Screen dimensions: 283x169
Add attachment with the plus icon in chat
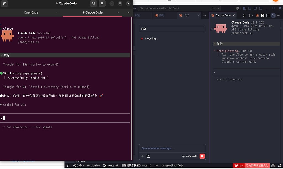click(143, 156)
